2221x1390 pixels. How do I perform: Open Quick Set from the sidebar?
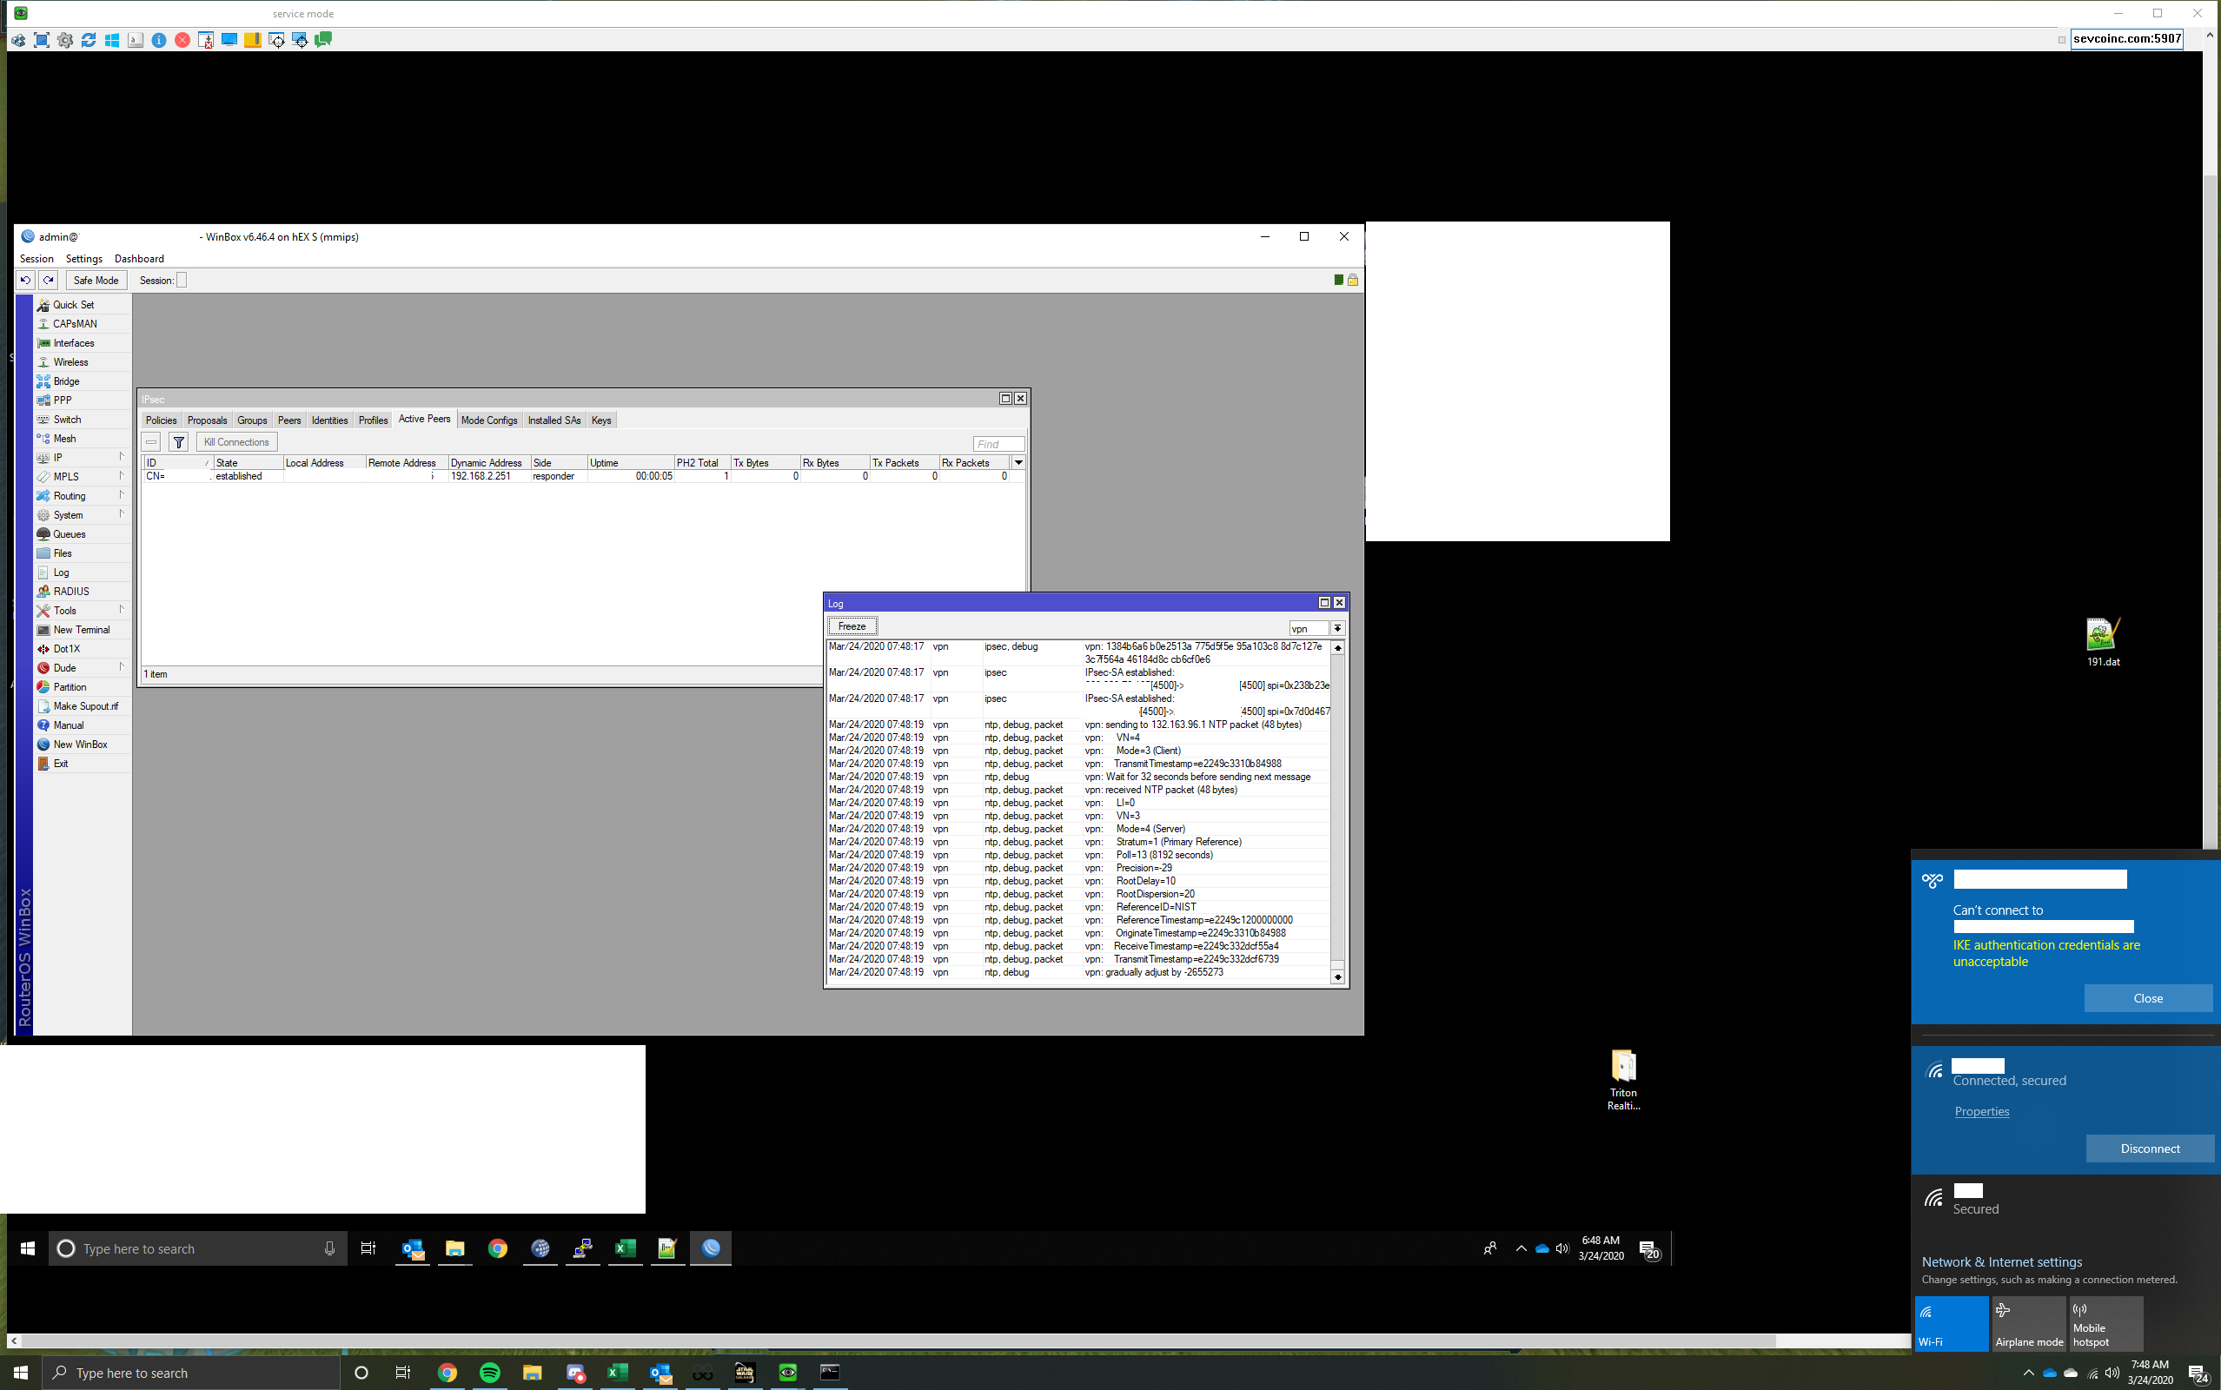[73, 304]
